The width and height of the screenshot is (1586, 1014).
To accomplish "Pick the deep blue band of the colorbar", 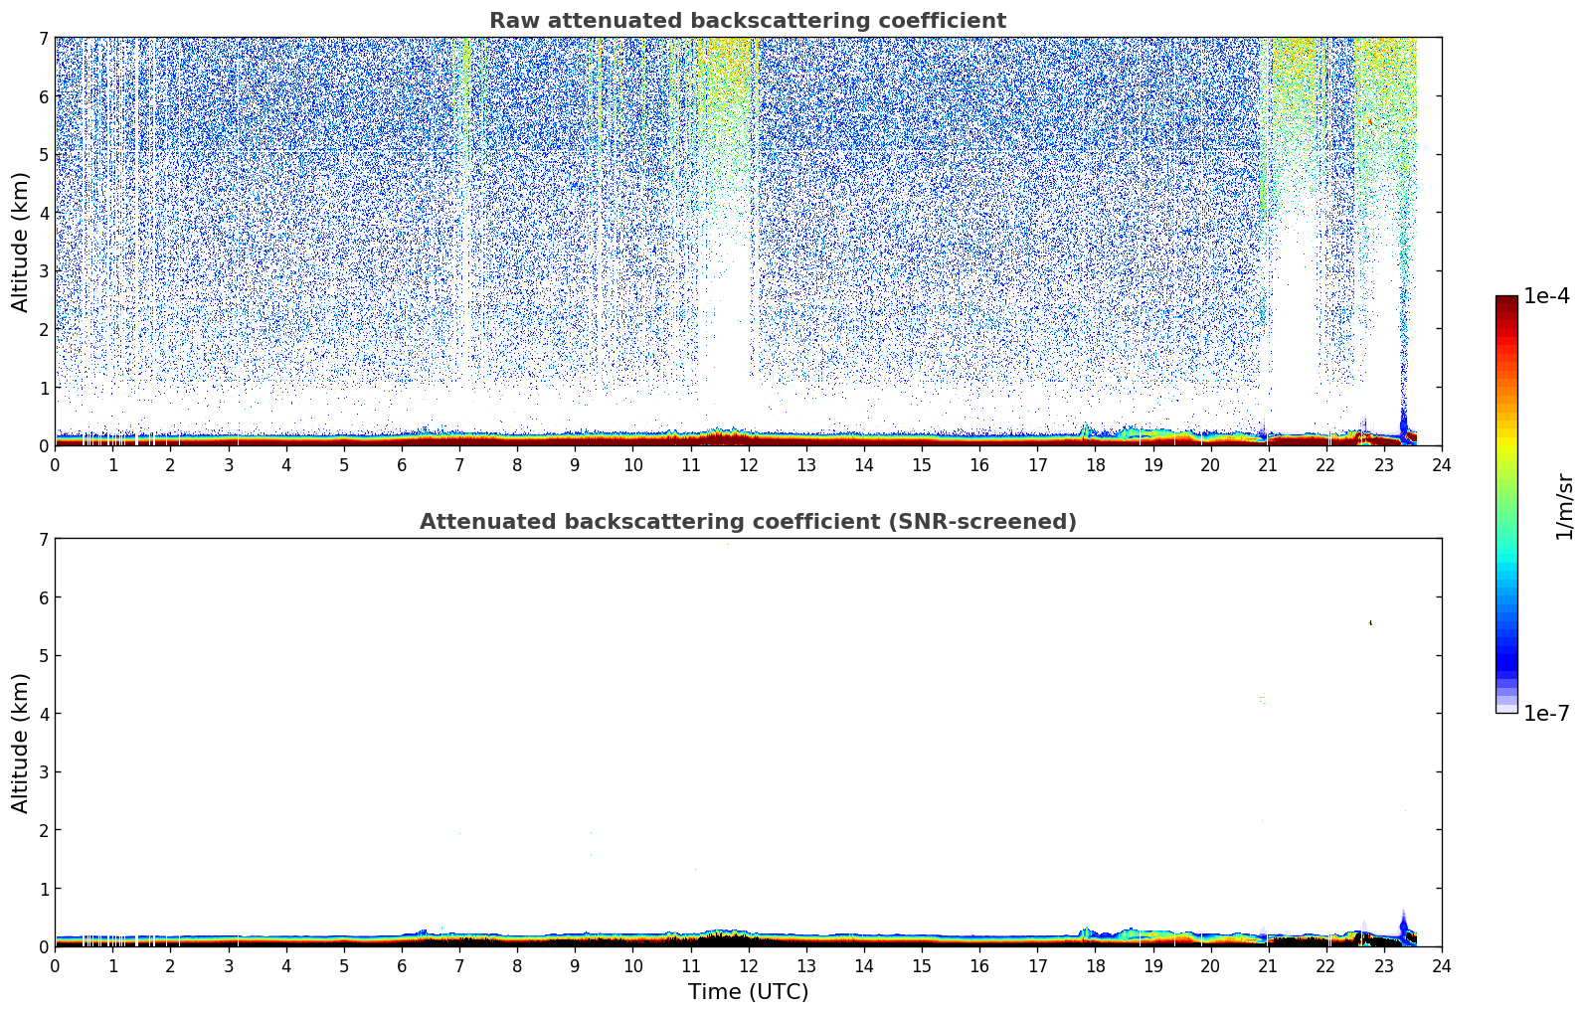I will point(1506,656).
